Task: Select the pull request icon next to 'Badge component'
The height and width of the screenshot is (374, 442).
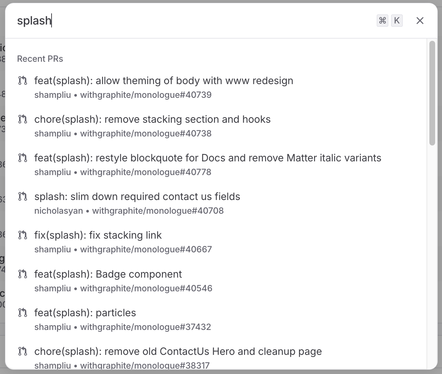Action: [22, 274]
